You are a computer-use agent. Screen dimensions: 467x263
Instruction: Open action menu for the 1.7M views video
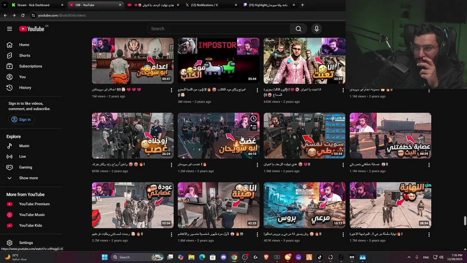[x=429, y=235]
